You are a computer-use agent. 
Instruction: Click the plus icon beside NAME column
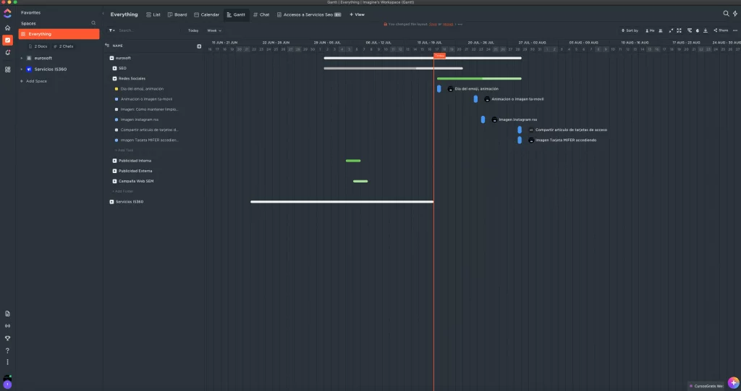point(199,46)
